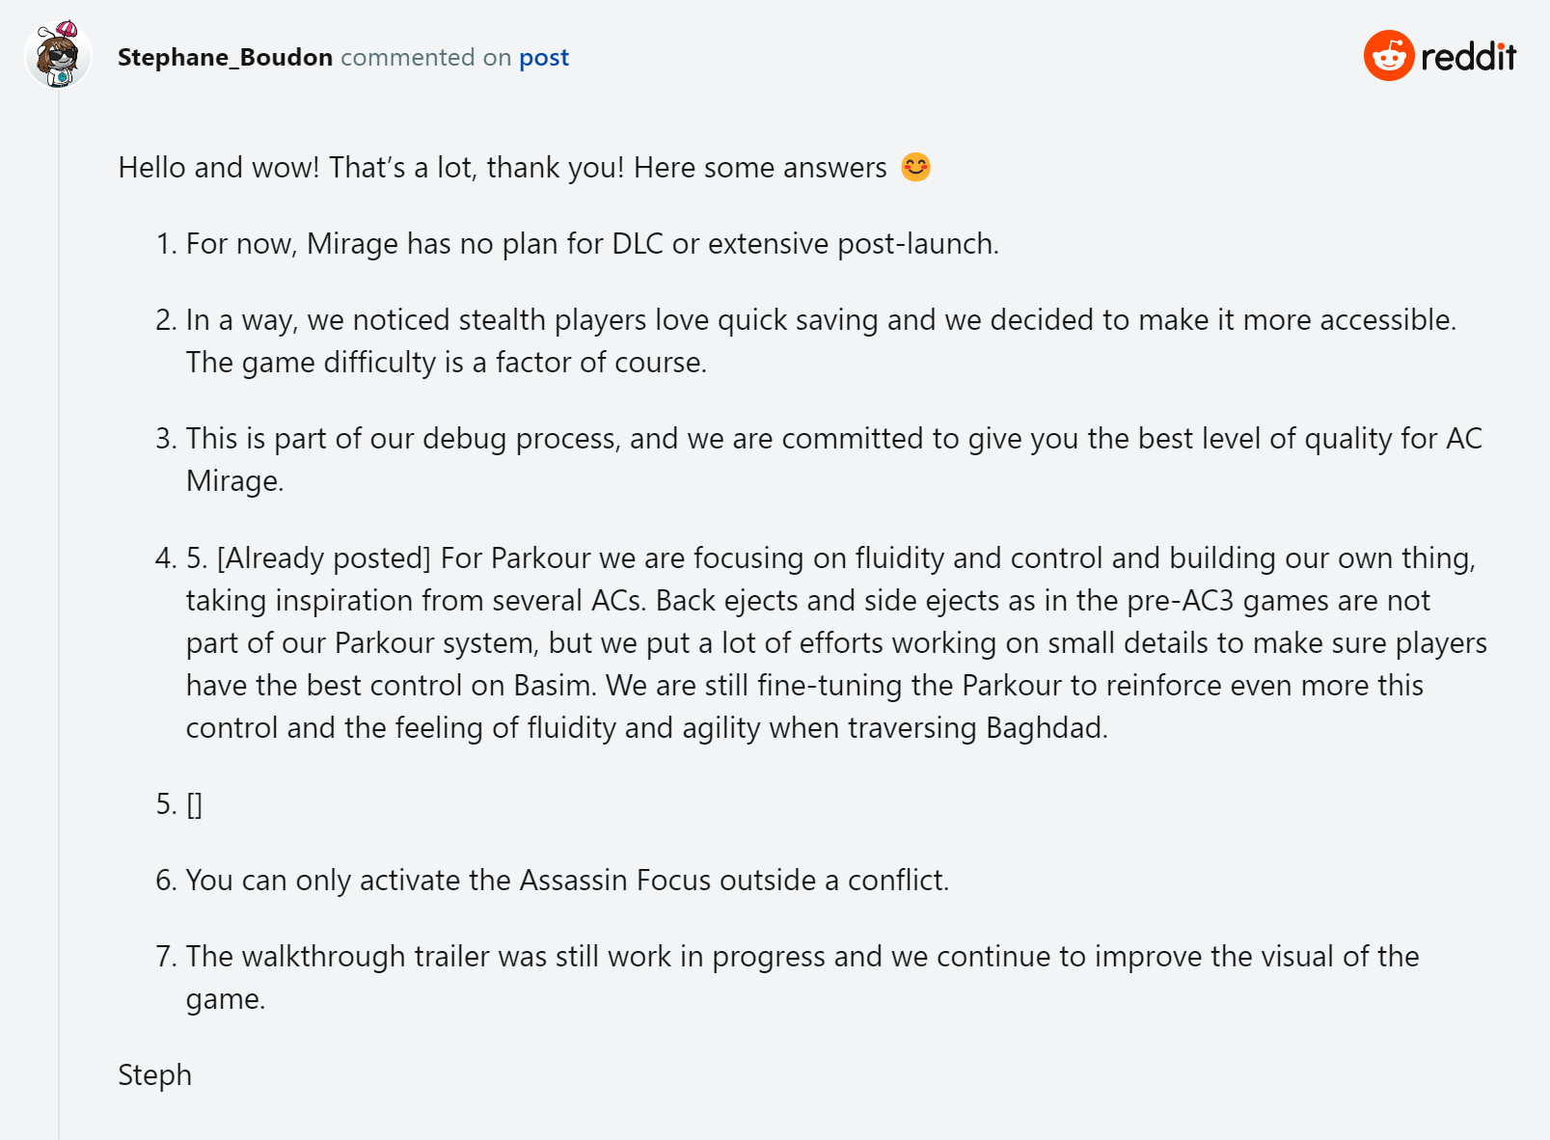The height and width of the screenshot is (1140, 1550).
Task: Click the empty brackets in item 5
Action: point(194,803)
